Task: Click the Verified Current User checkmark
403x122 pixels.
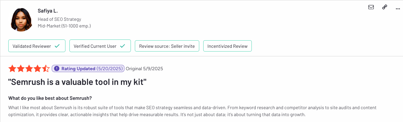Action: tap(123, 46)
